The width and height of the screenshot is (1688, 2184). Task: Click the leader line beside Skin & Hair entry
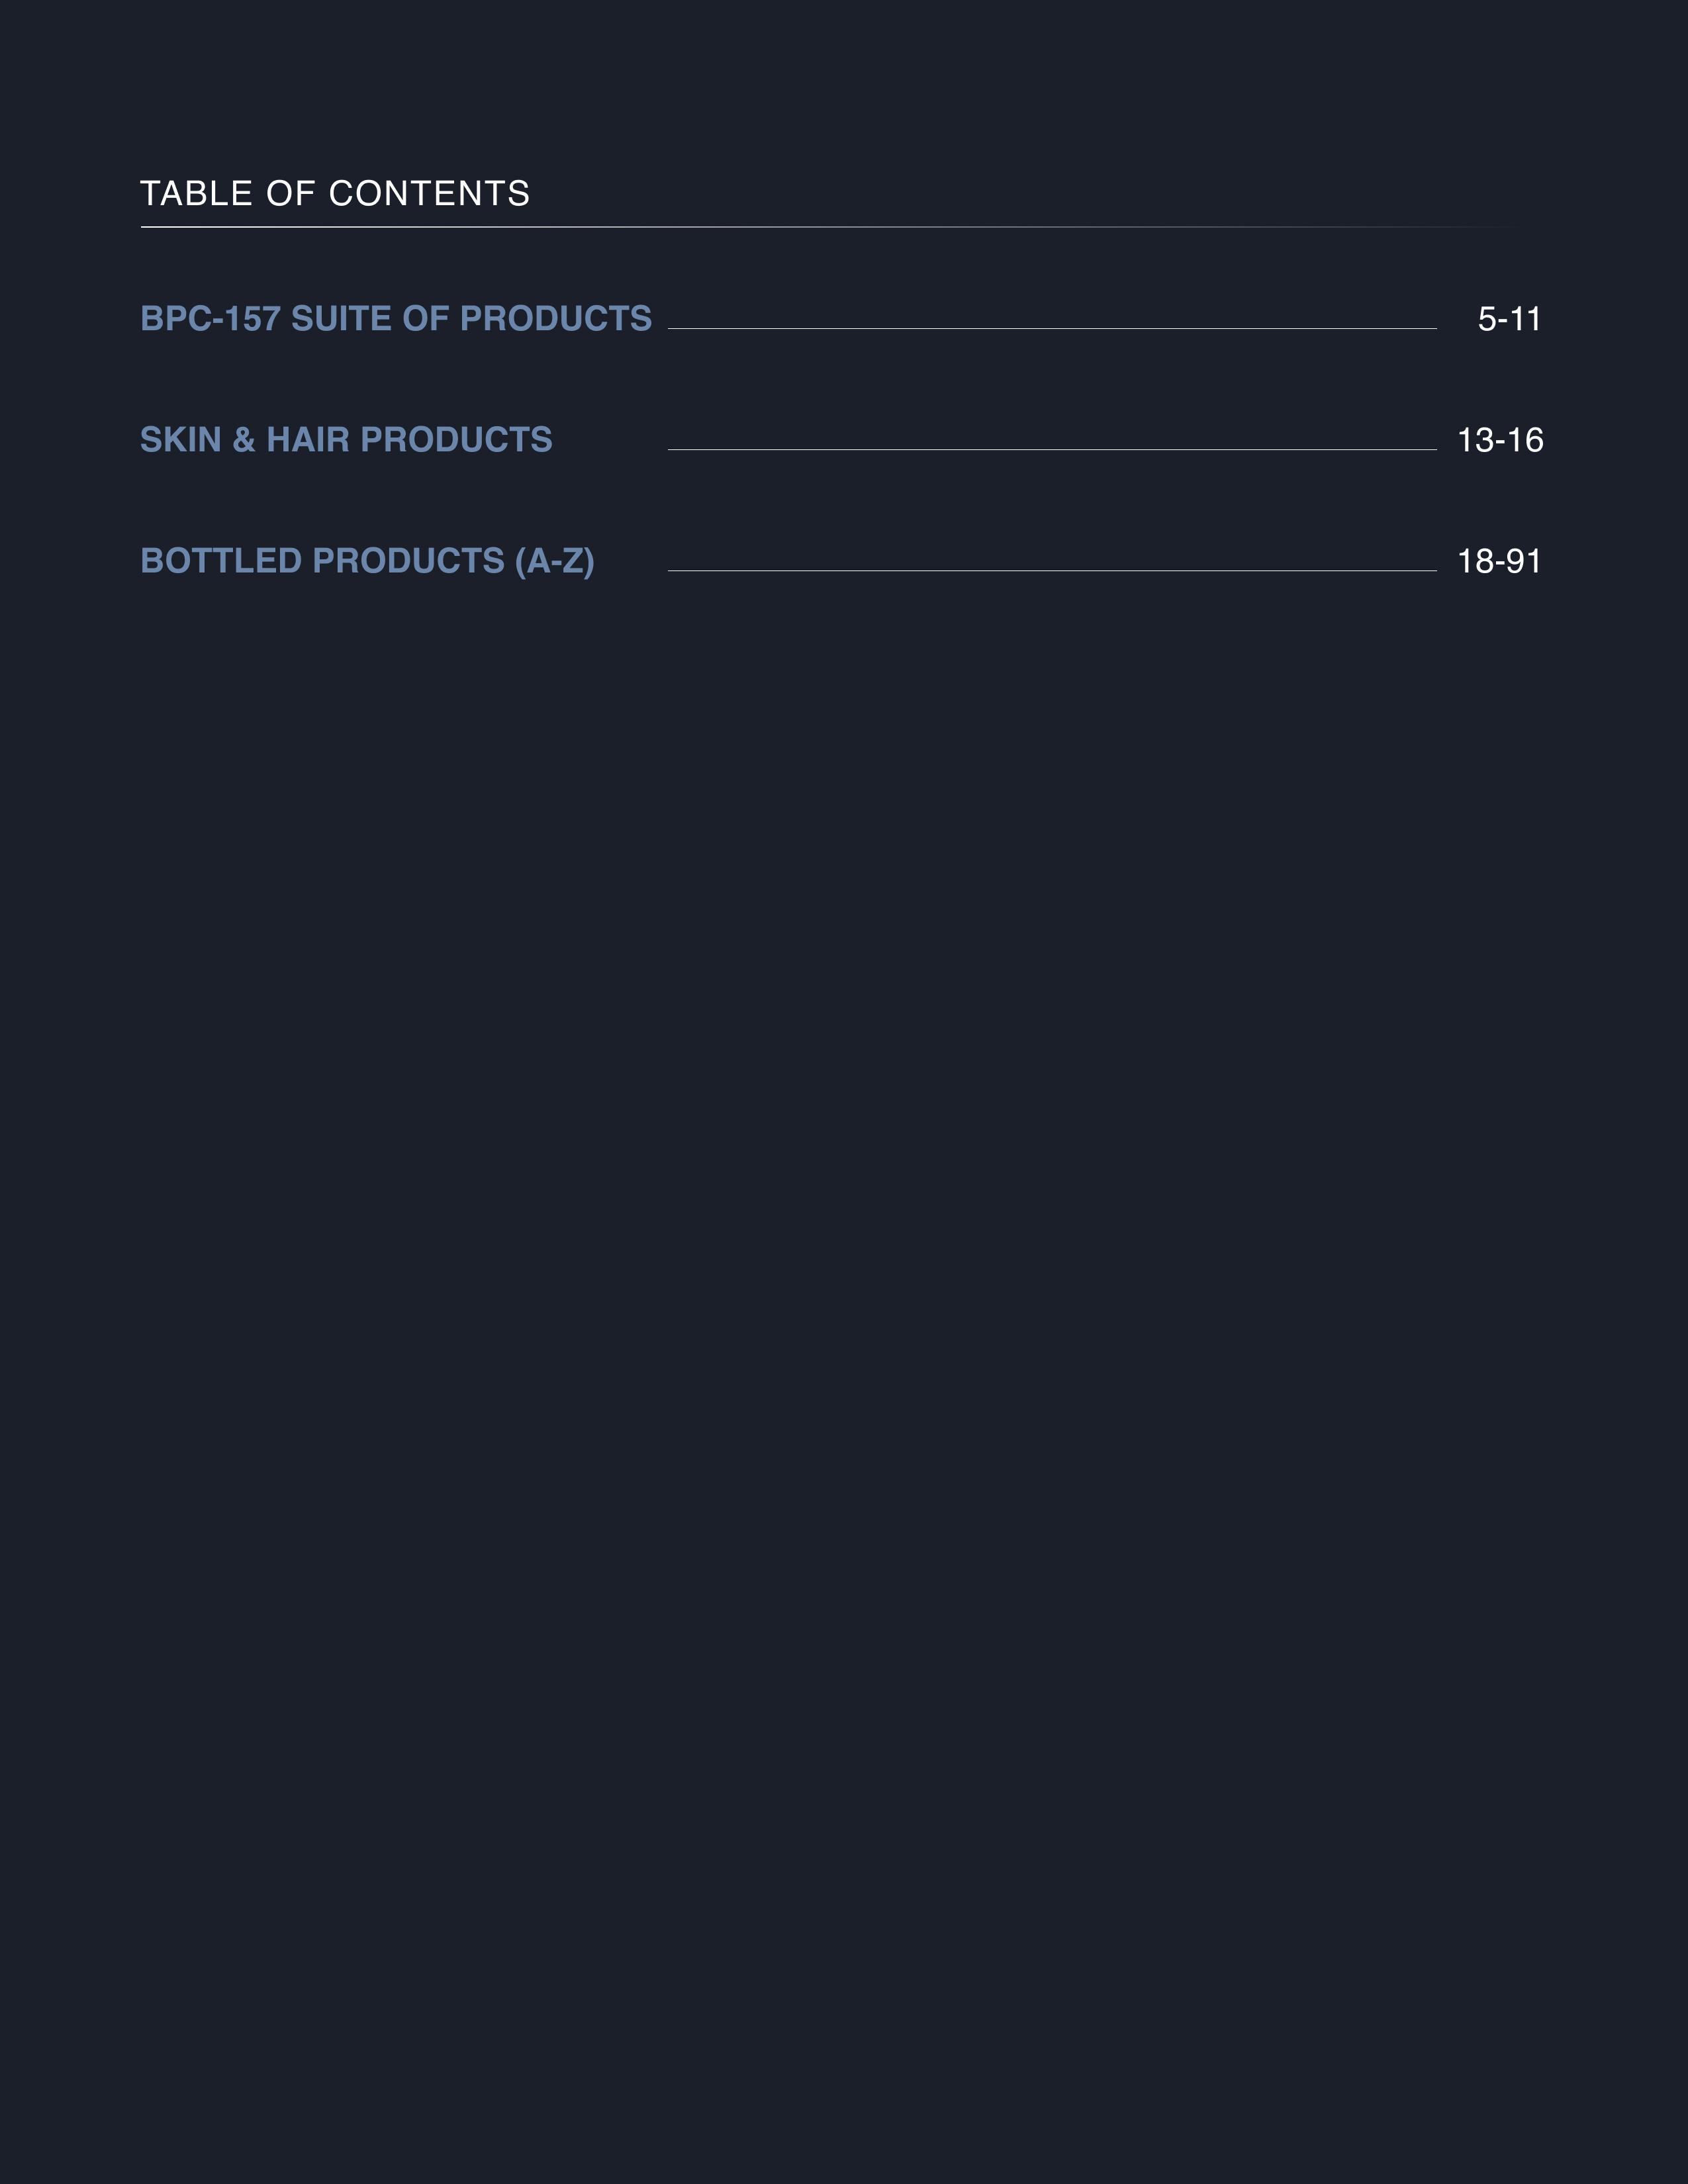coord(1052,449)
